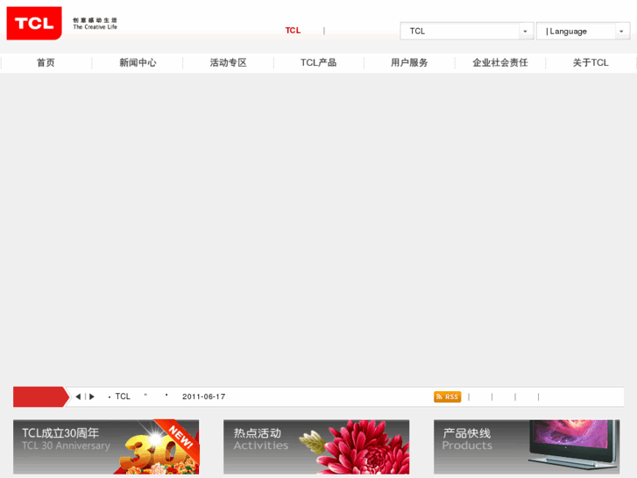The height and width of the screenshot is (478, 637).
Task: Open 企业社会责任 menu item
Action: [x=500, y=62]
